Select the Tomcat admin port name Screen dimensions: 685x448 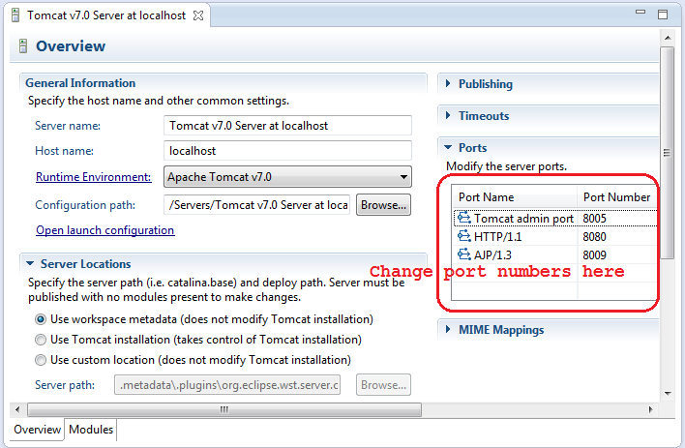tap(523, 218)
